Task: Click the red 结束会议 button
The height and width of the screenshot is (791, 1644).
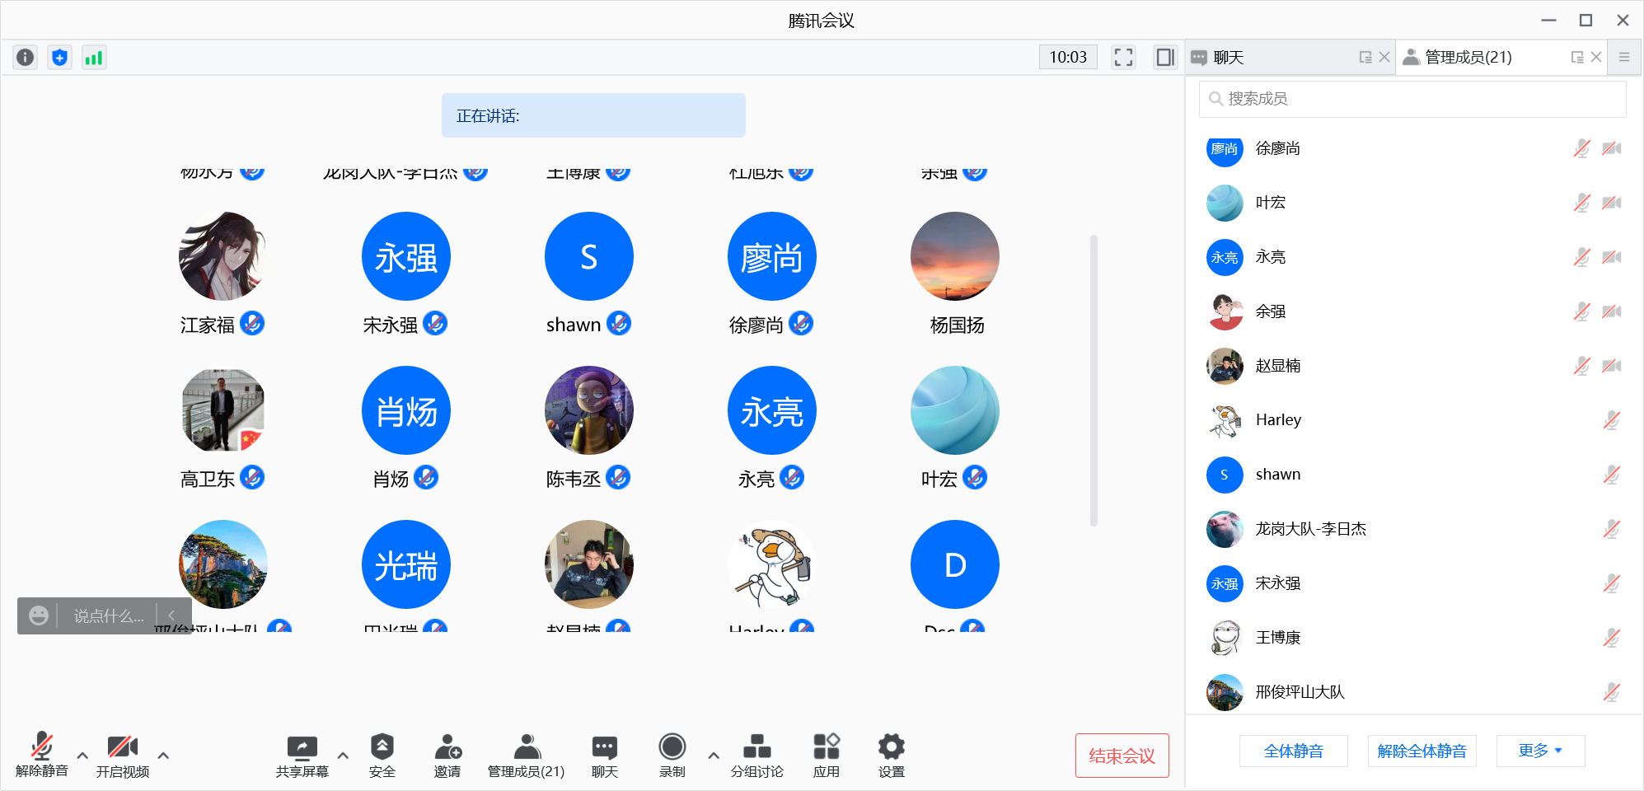Action: click(1122, 756)
